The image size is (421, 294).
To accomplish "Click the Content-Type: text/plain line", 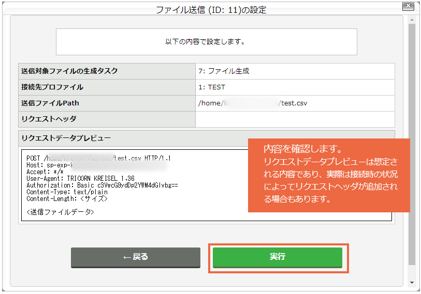I will pos(67,192).
